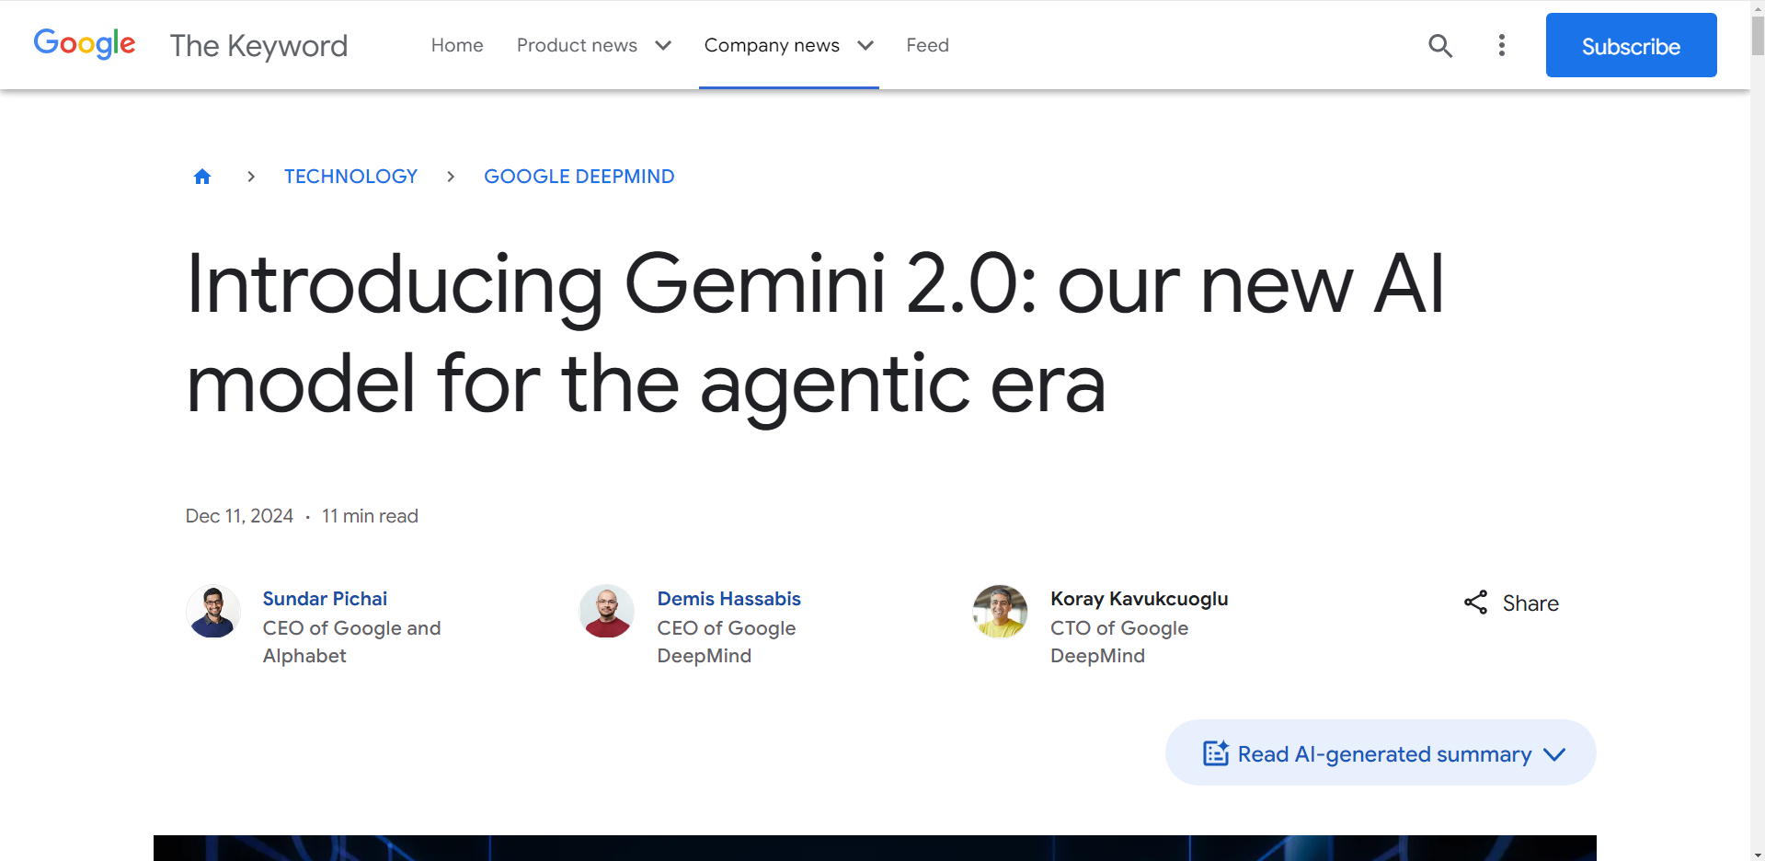Click the Koray Kavukcuoglu author name
Screen dimensions: 1765x861
pos(1139,599)
